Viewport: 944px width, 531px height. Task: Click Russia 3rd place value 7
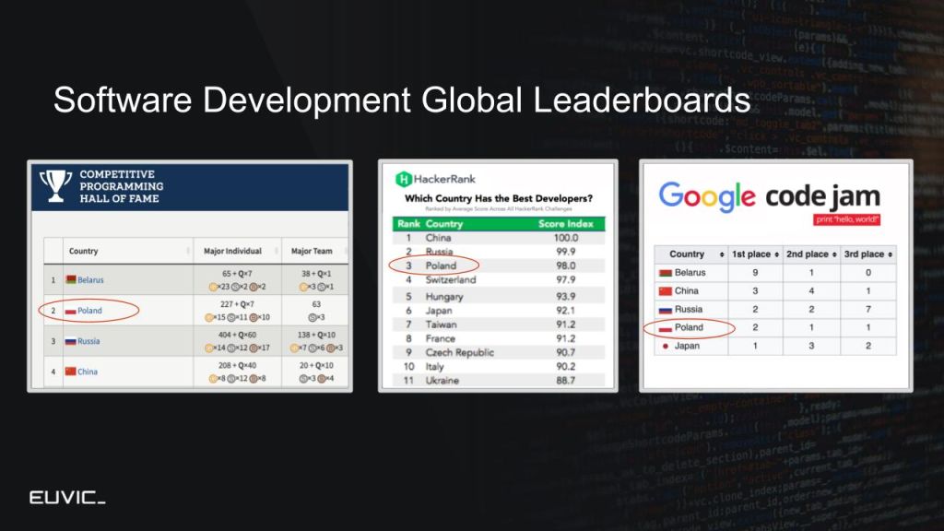click(868, 310)
